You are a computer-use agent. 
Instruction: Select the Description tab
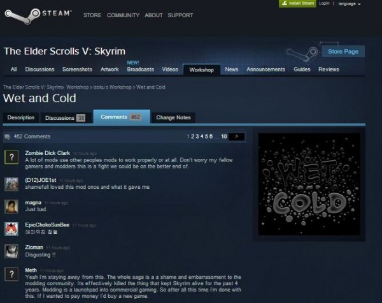[21, 117]
